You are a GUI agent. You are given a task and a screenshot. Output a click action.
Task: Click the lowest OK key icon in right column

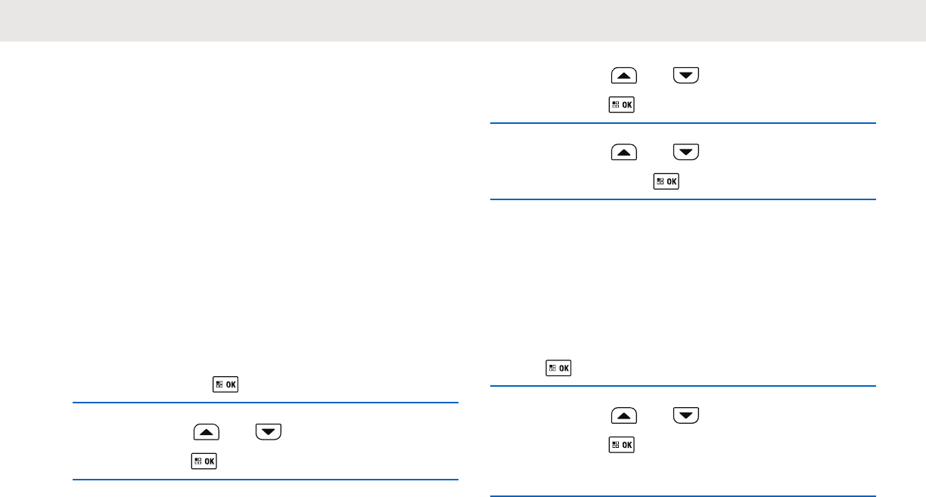(x=621, y=444)
